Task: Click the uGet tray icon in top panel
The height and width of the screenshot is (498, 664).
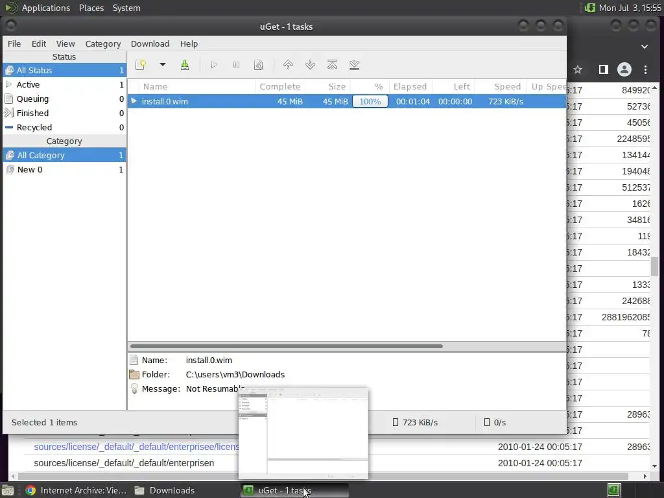Action: pos(590,8)
